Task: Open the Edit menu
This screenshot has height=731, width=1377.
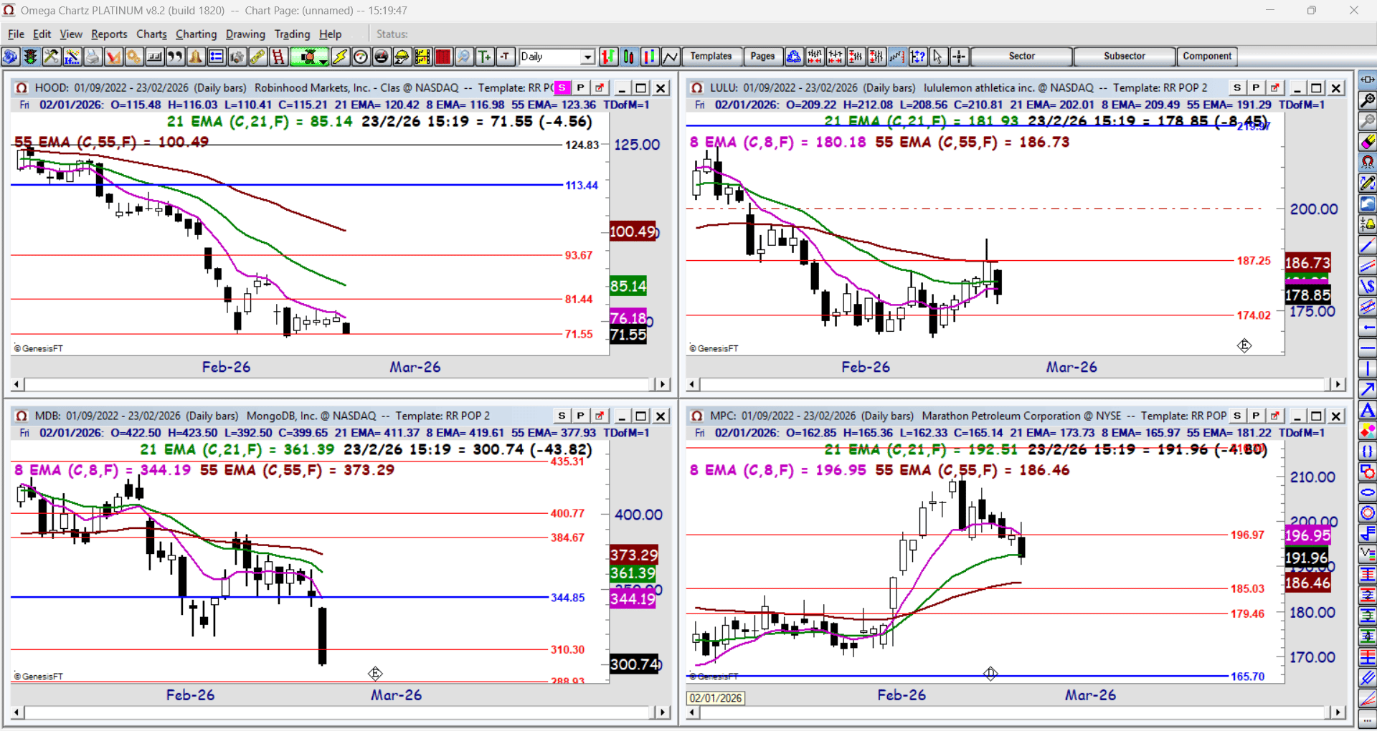Action: [42, 34]
